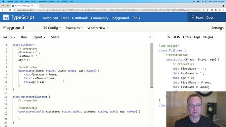Click the TypeScript TS logo icon
The height and width of the screenshot is (127, 226).
coord(6,18)
